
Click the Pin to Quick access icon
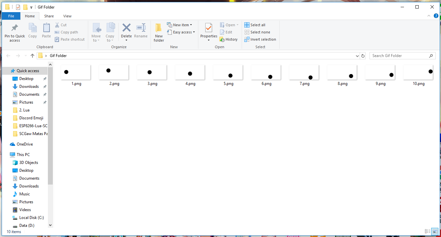tap(14, 28)
